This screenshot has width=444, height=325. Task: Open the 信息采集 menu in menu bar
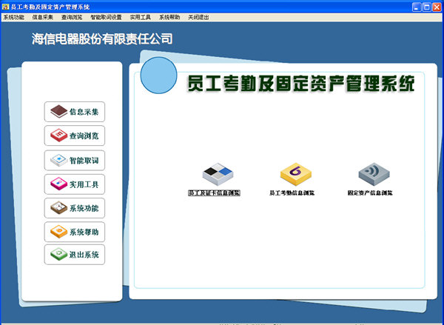pos(43,16)
